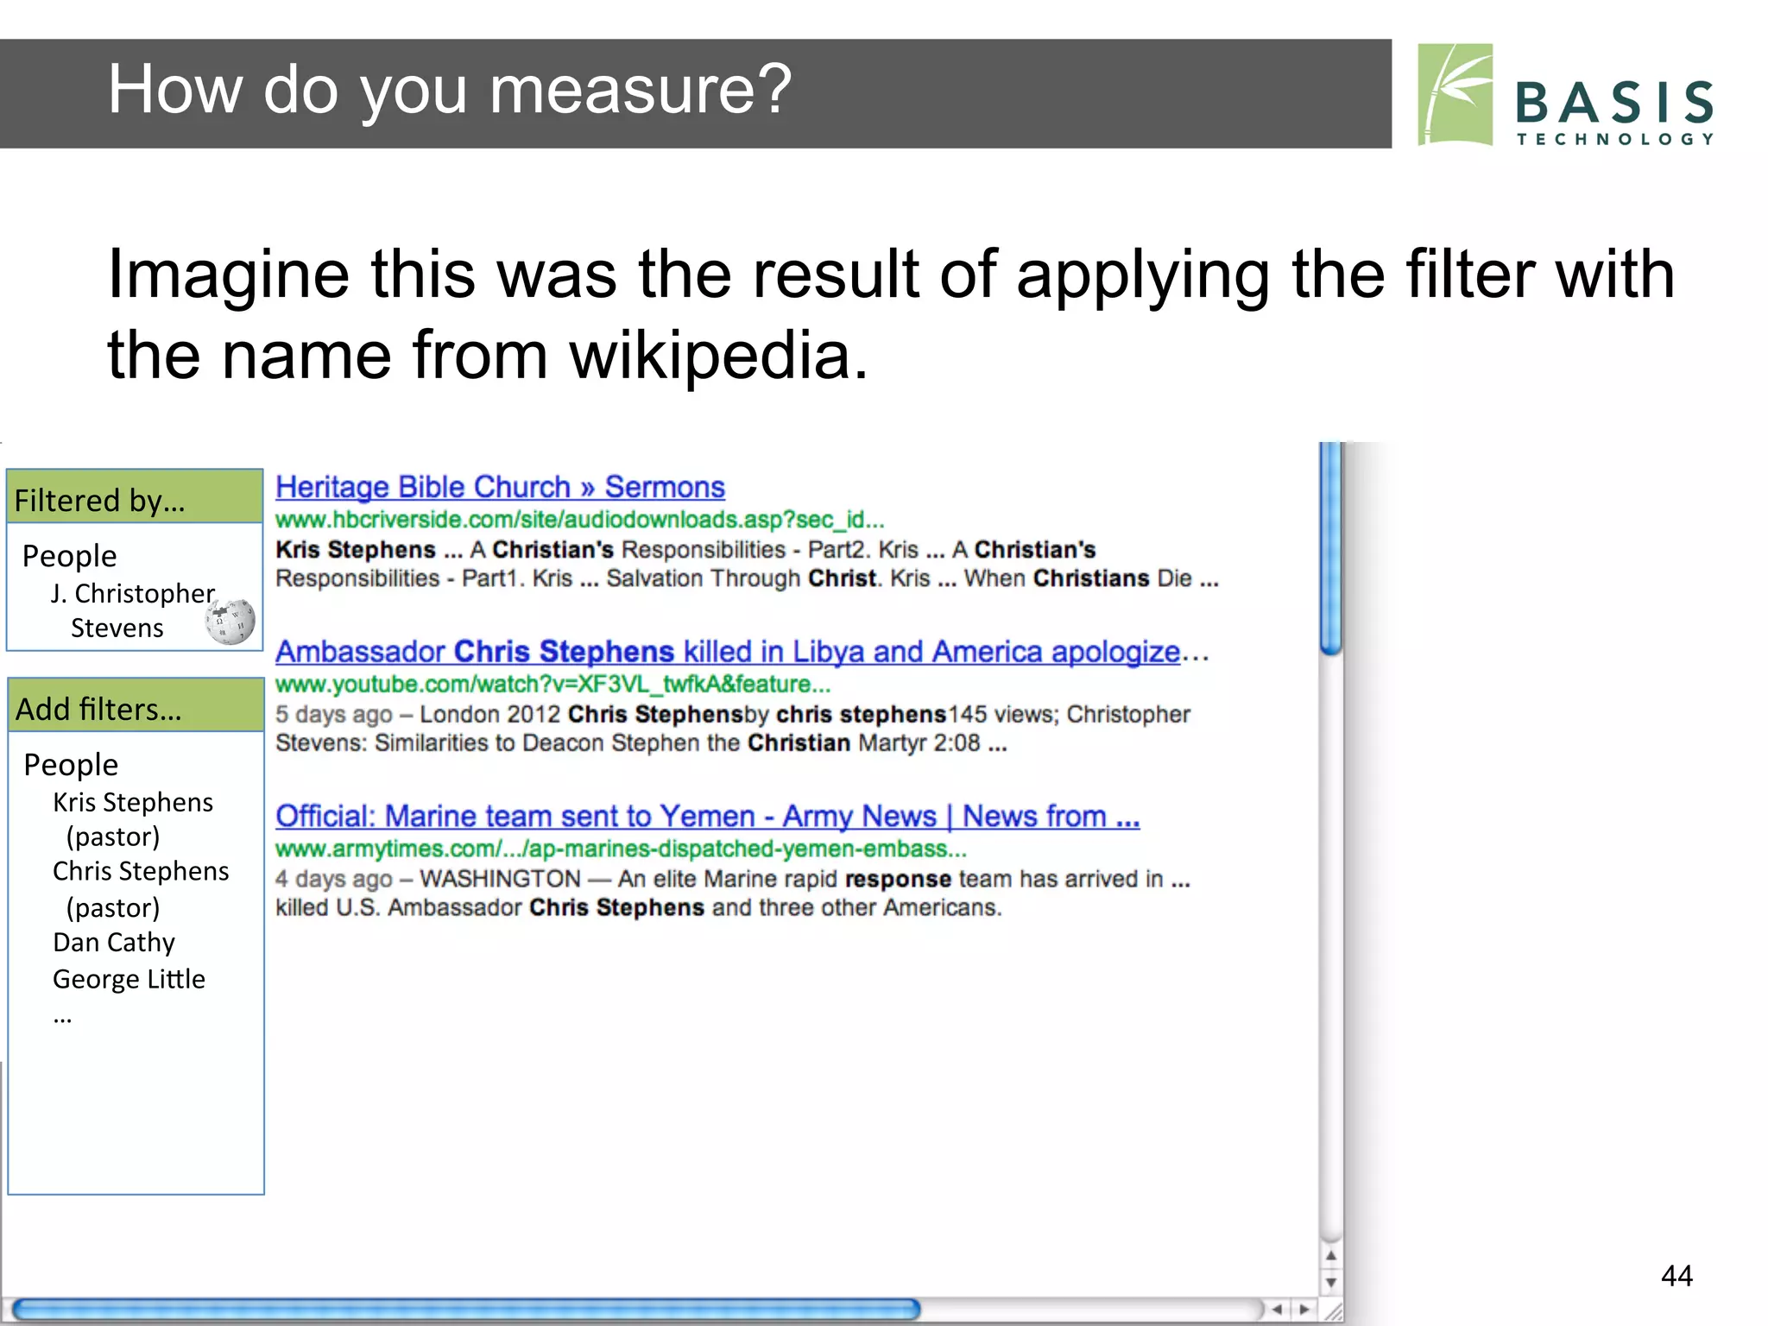Open Official: Marine team sent to Yemen link

tap(707, 816)
